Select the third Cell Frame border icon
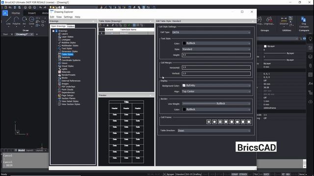Image resolution: width=314 pixels, height=176 pixels. pos(220,122)
